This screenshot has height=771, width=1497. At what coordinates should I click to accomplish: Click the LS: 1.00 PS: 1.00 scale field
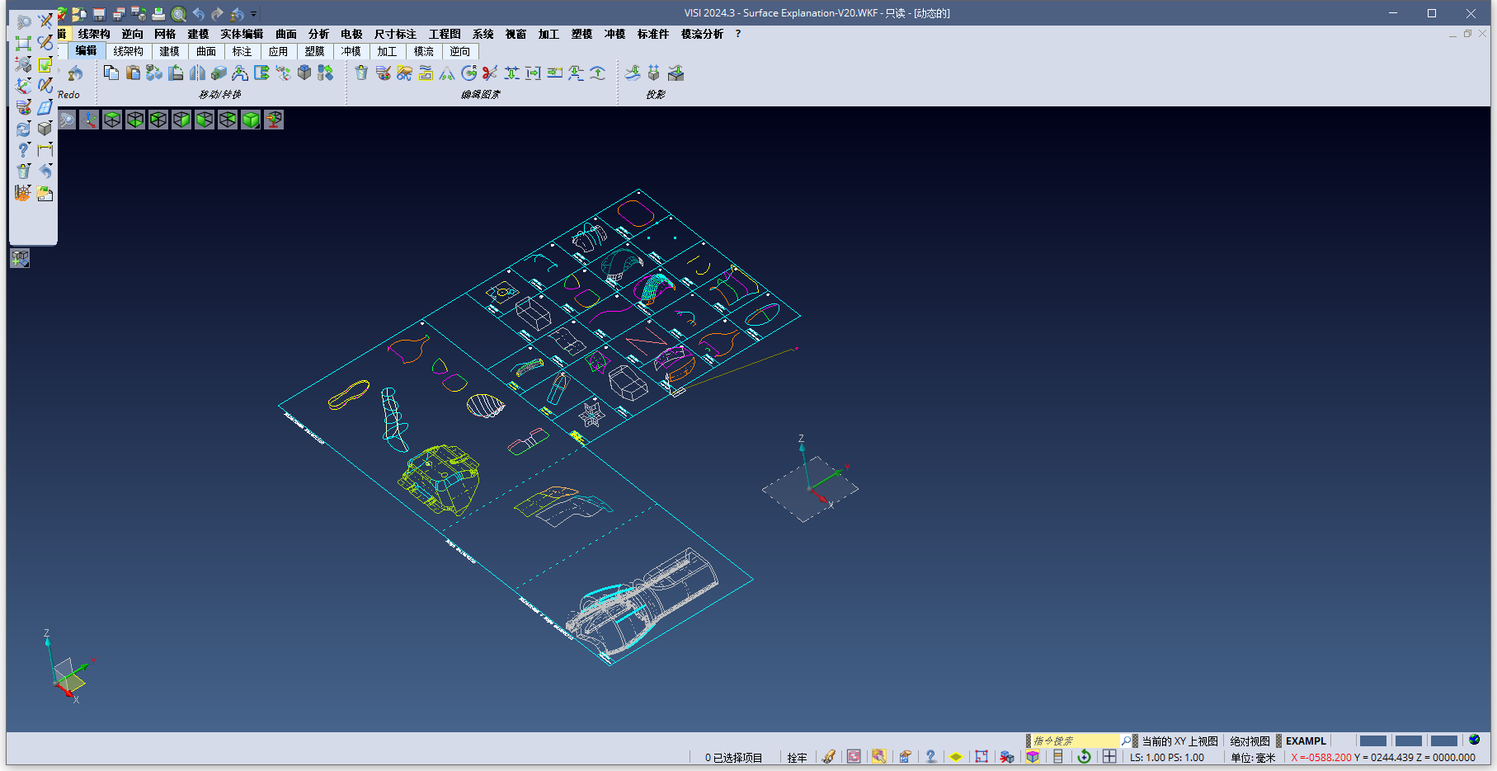[x=1167, y=757]
